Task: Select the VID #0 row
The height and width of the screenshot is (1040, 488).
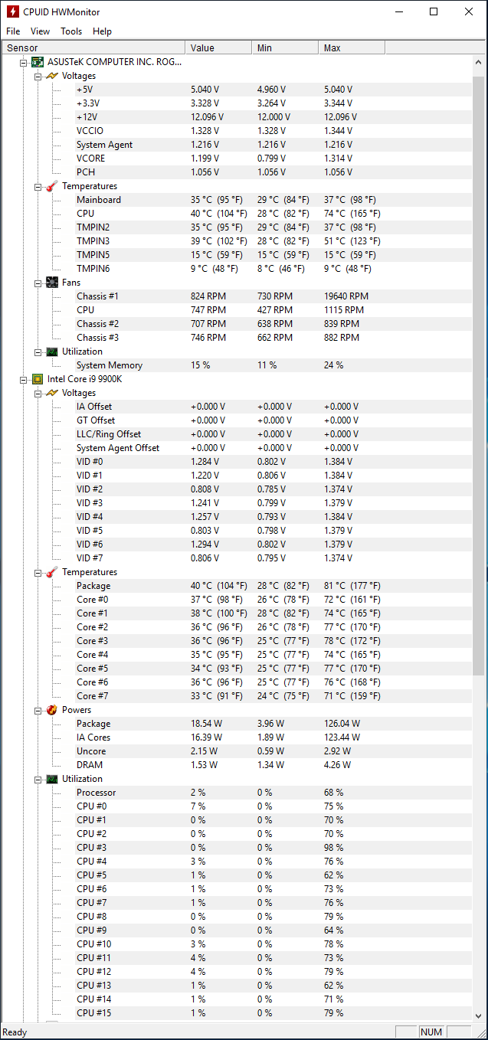Action: click(x=237, y=462)
